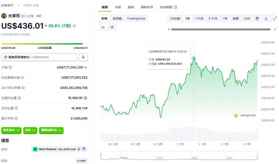Screen dimensions: 279x164
Task: Select the 24小时 time range
Action: point(175,18)
